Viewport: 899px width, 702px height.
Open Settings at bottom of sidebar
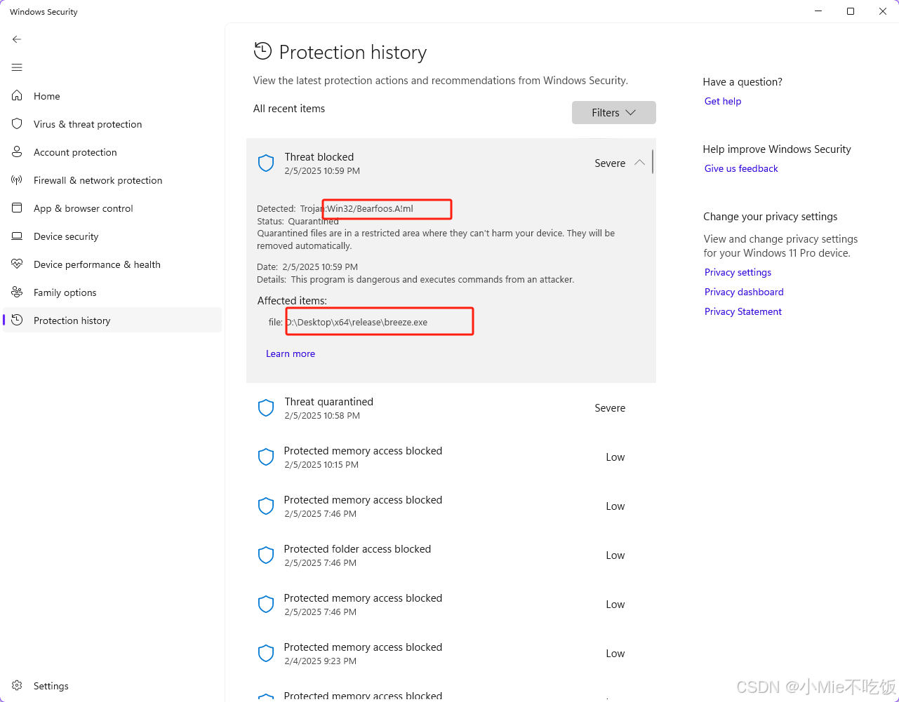pos(112,686)
